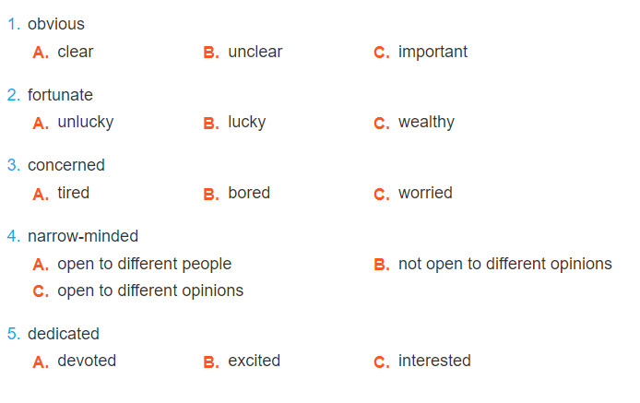
Task: Pick 'open to different opinions' option C
Action: (138, 290)
